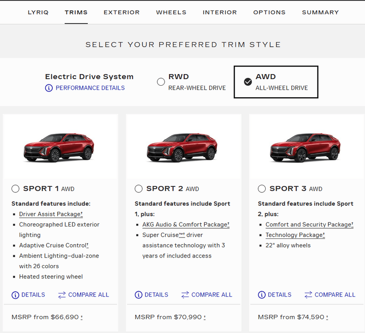Open the Summary tab

coord(320,12)
